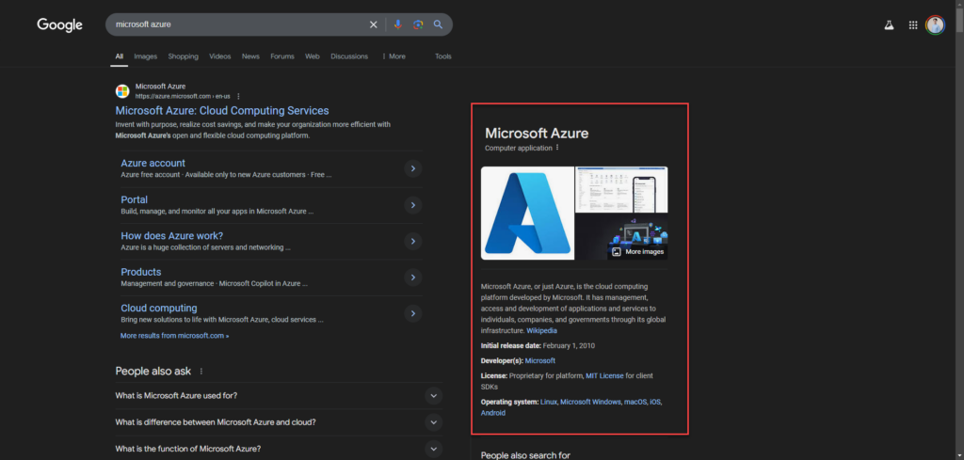Switch to the Forums tab
Viewport: 964px width, 460px height.
click(282, 56)
